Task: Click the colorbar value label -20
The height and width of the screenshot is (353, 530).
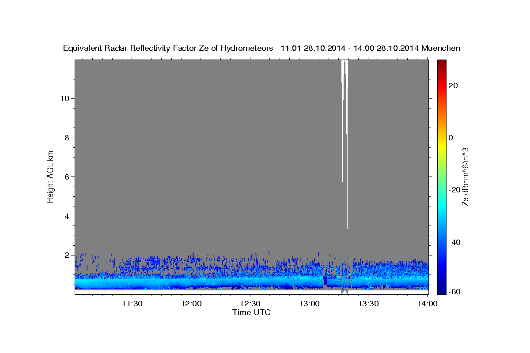Action: (455, 190)
